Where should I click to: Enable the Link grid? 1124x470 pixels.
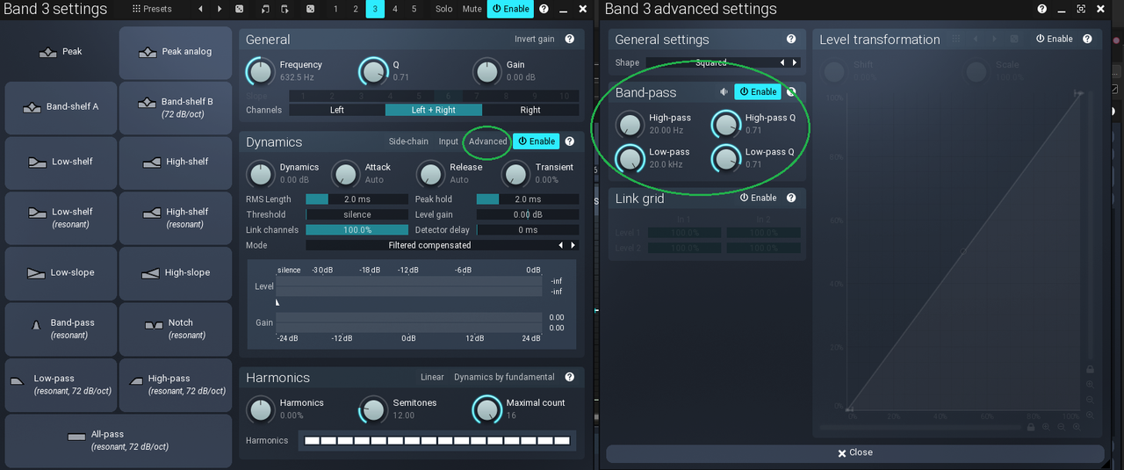[x=759, y=199]
